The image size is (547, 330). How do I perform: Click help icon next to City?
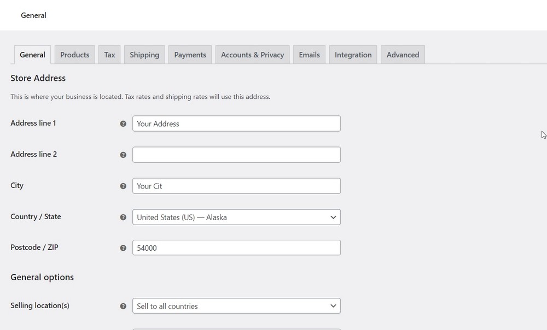123,186
